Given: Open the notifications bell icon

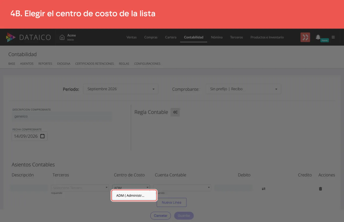Looking at the screenshot, I should pyautogui.click(x=318, y=37).
